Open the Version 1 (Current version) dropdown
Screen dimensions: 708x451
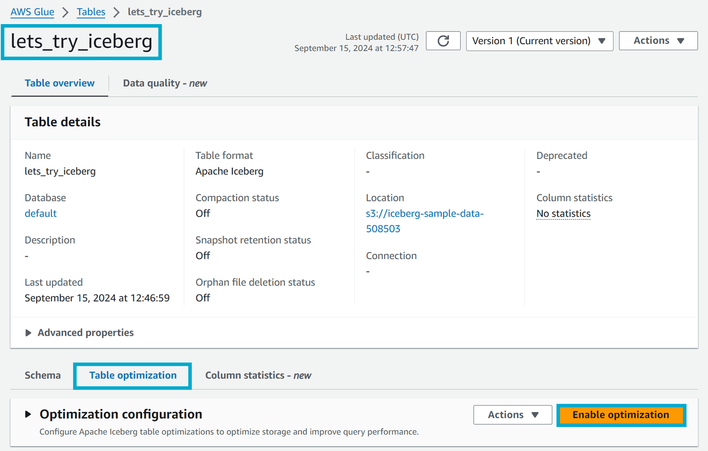coord(538,41)
